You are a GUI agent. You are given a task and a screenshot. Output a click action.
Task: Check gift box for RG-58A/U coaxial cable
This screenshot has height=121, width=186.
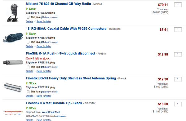(x=28, y=42)
